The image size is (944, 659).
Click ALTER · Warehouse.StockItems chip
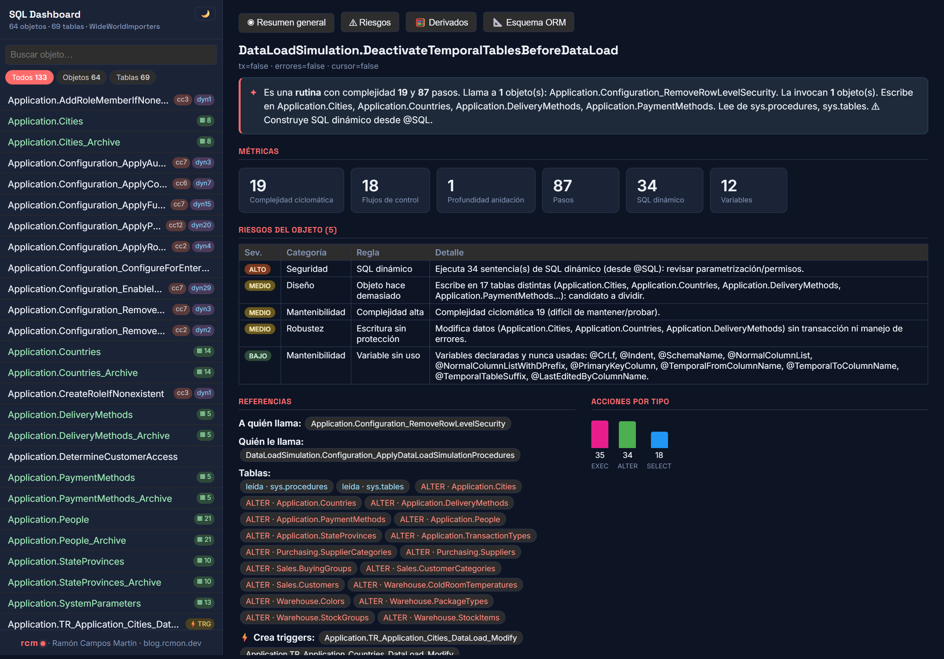point(441,617)
